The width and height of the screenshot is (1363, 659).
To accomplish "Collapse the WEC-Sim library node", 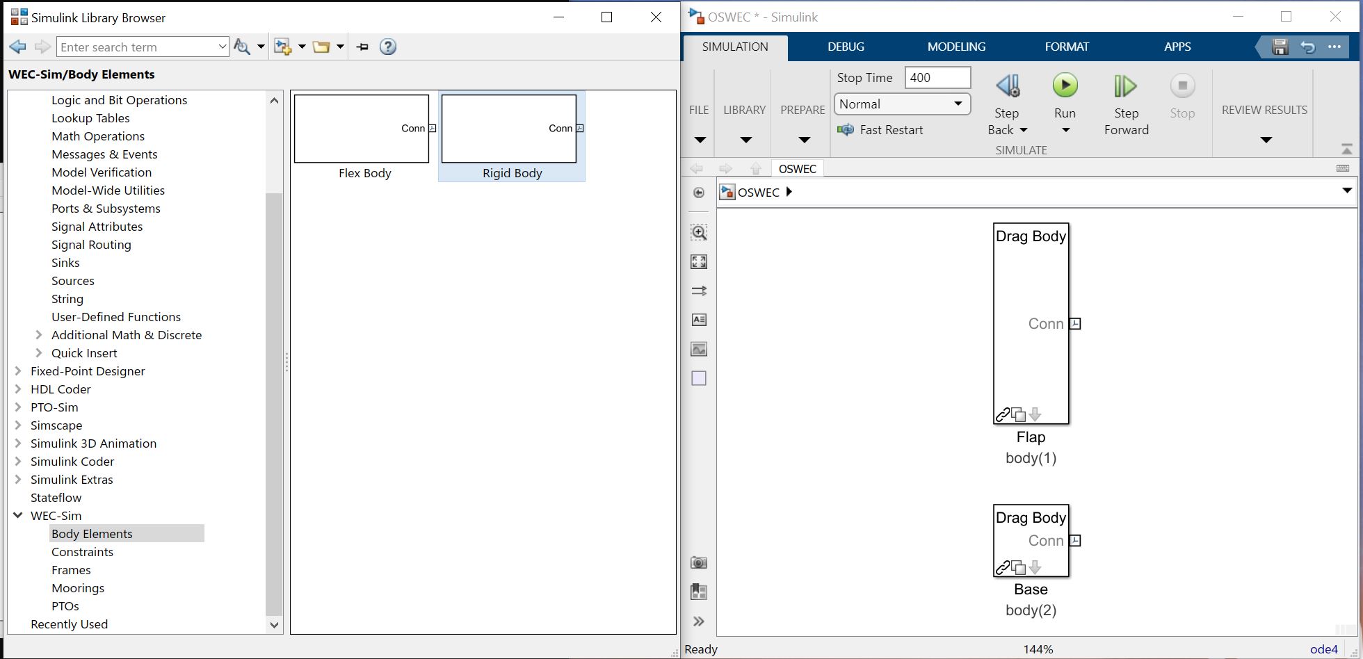I will pyautogui.click(x=18, y=516).
